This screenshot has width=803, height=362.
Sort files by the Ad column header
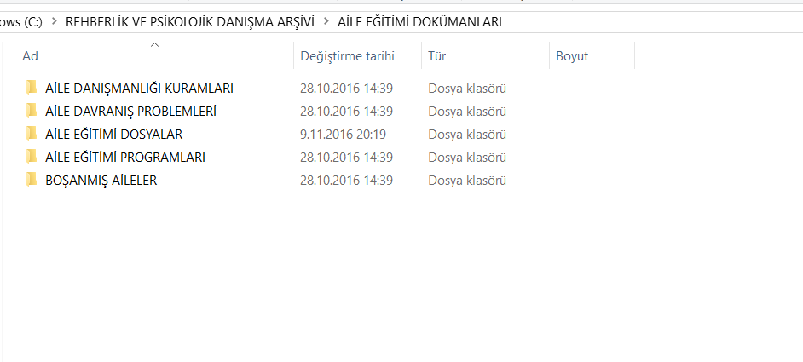[x=31, y=56]
